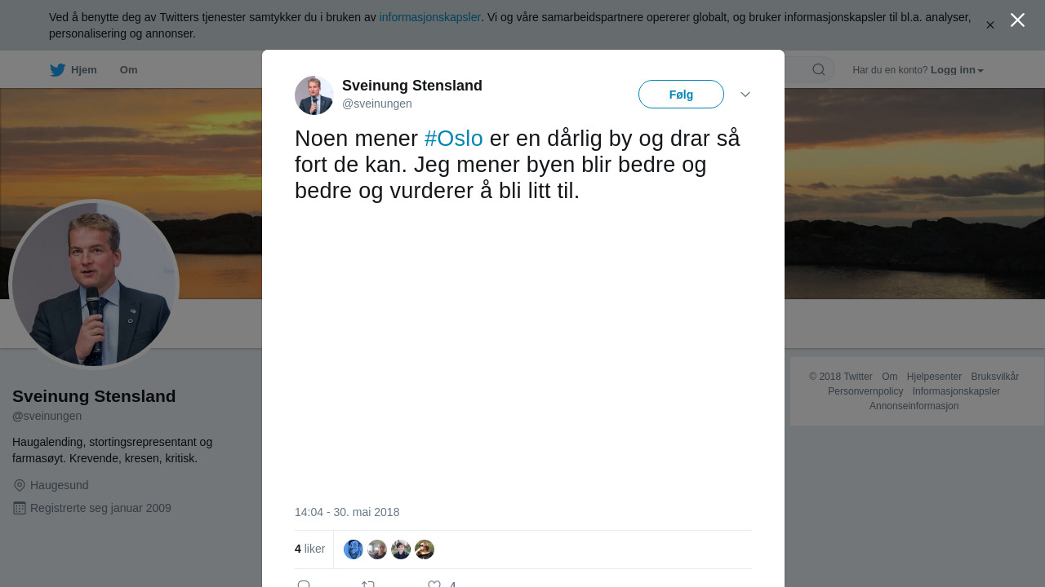Close the tweet overlay with large X
This screenshot has width=1045, height=587.
(x=1017, y=20)
